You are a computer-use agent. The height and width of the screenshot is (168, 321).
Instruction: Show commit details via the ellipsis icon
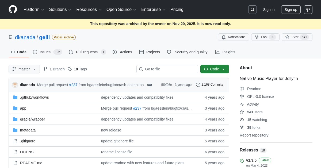(150, 85)
